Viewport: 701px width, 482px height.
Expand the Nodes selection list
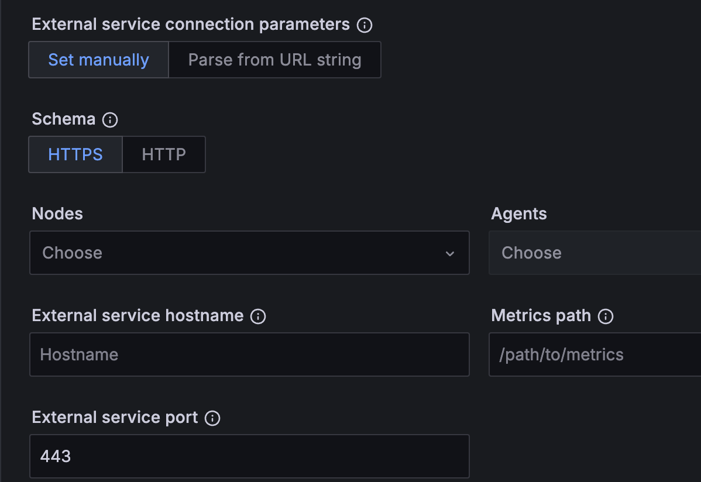click(249, 253)
